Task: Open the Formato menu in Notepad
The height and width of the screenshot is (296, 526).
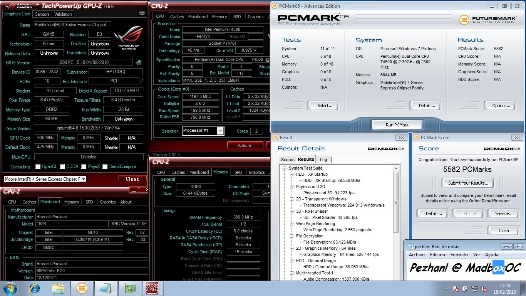Action: click(459, 255)
